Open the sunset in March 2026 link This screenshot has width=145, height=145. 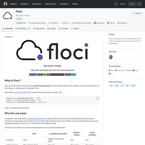pos(35,119)
